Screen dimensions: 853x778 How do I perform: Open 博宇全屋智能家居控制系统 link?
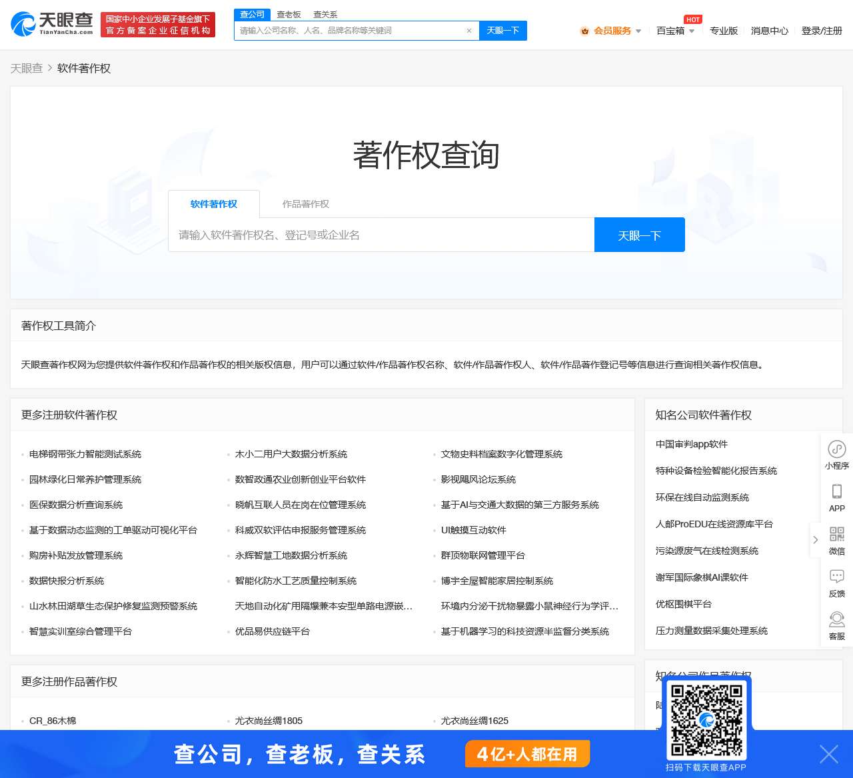point(497,581)
